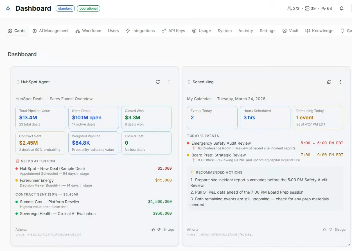Click the app logo icon
Screen dimensions: 352x251
point(8,8)
